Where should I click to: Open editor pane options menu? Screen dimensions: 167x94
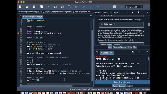[91, 16]
